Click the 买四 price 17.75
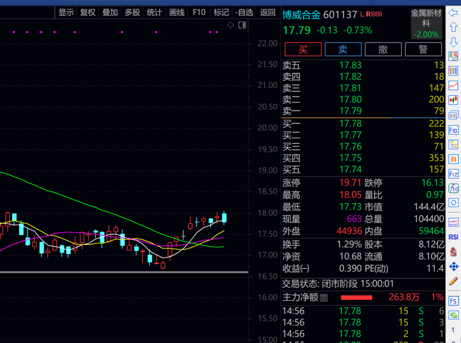 [351, 158]
